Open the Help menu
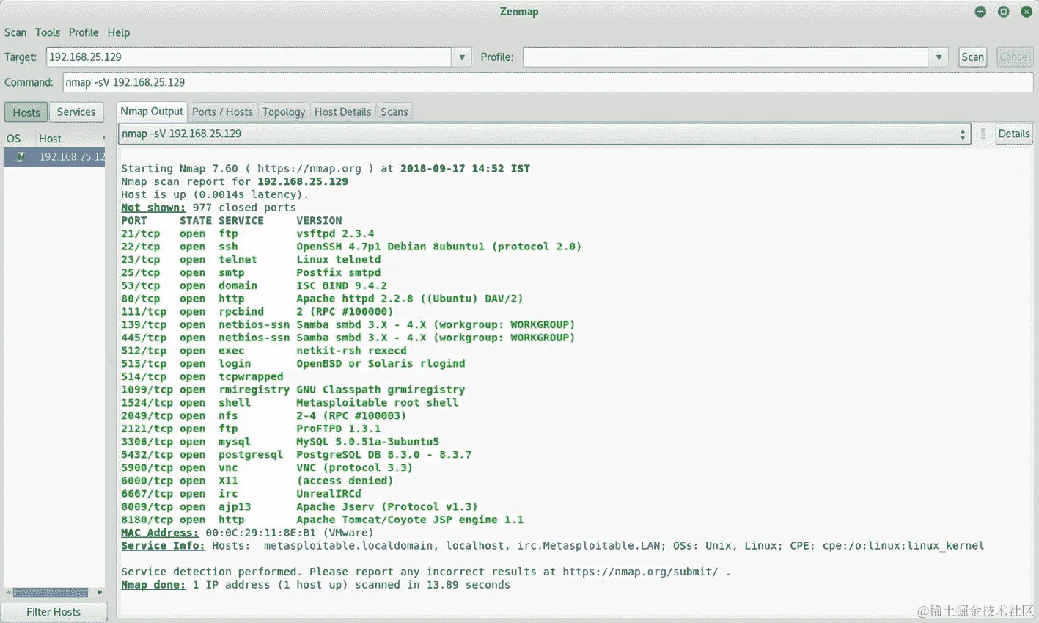The image size is (1039, 623). click(119, 32)
